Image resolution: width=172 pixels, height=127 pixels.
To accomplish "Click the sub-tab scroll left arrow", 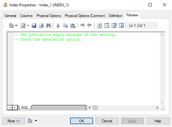I will (x=10, y=107).
